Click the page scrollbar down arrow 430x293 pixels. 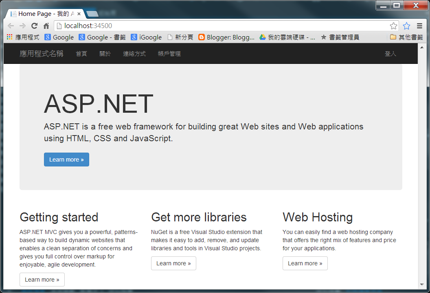point(422,284)
